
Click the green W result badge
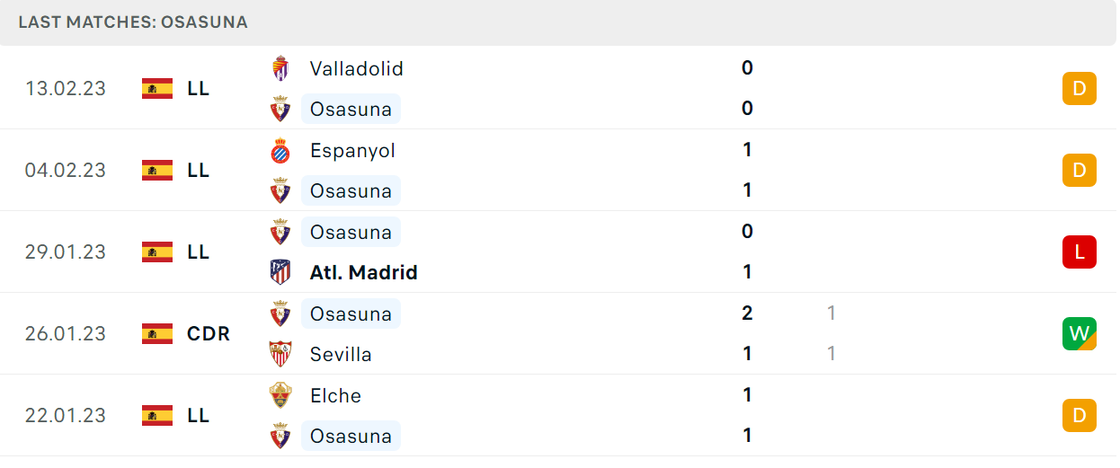click(1080, 334)
